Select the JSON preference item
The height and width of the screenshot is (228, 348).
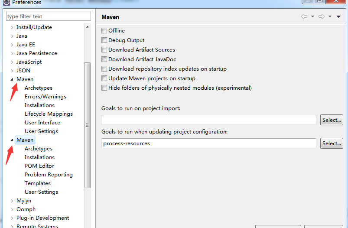(x=23, y=71)
